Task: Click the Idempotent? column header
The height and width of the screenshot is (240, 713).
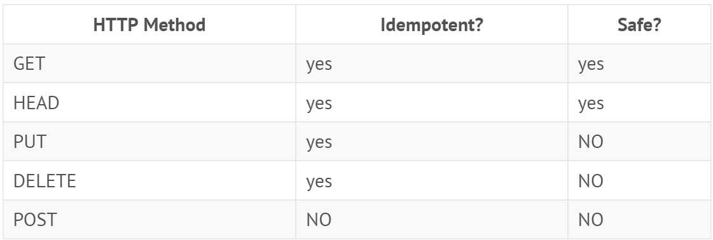Action: pos(431,25)
